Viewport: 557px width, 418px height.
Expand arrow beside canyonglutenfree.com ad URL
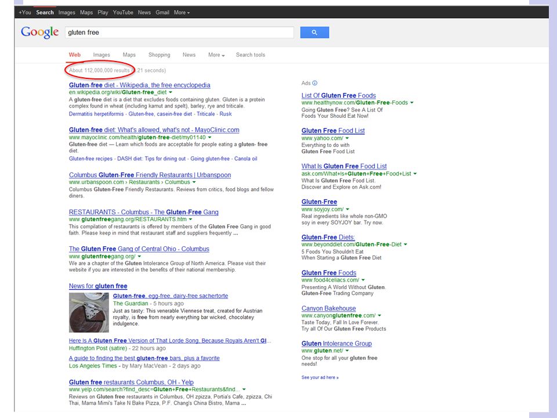pyautogui.click(x=379, y=316)
